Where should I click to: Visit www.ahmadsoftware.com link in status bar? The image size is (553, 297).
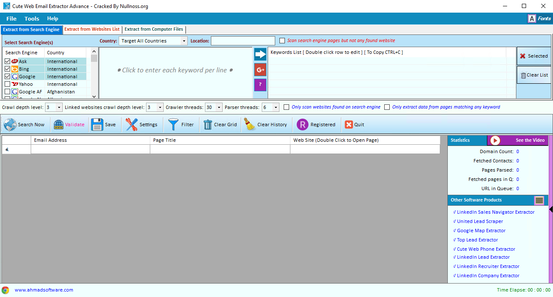click(44, 290)
